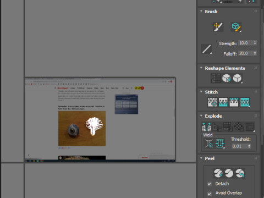Click Stitch to Average icon
Image resolution: width=264 pixels, height=198 pixels.
[x=223, y=102]
